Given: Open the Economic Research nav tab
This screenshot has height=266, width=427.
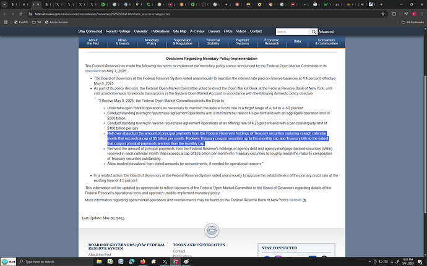Looking at the screenshot, I should [272, 42].
